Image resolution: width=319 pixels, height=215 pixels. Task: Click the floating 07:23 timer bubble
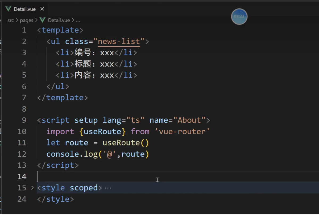[239, 17]
